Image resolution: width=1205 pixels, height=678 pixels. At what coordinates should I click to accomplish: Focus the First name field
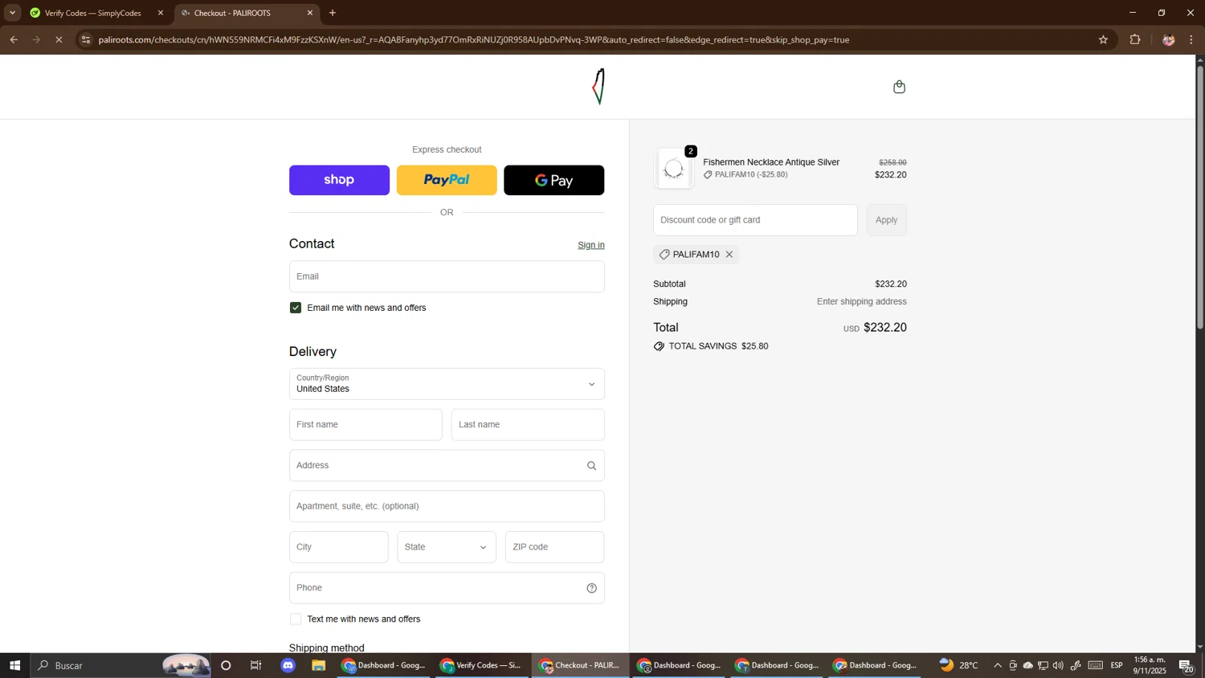[366, 425]
